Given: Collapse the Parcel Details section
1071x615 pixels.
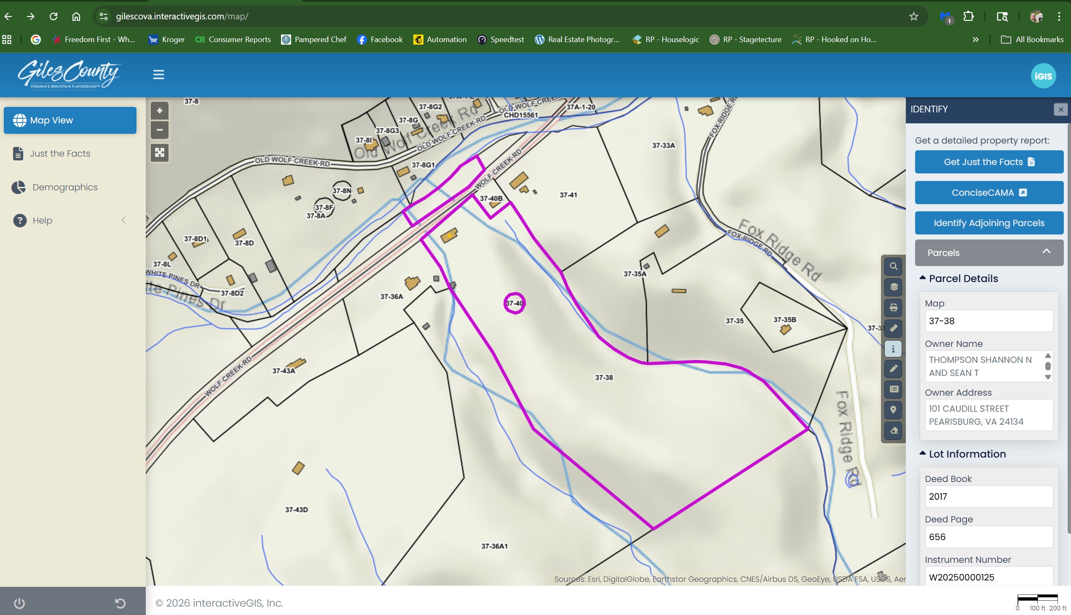Looking at the screenshot, I should (922, 278).
